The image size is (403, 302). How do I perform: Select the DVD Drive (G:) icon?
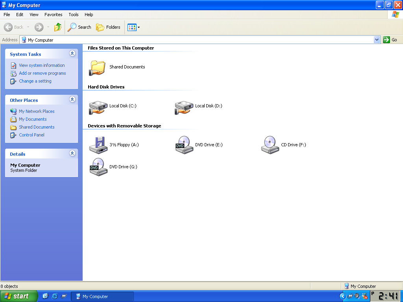point(98,167)
